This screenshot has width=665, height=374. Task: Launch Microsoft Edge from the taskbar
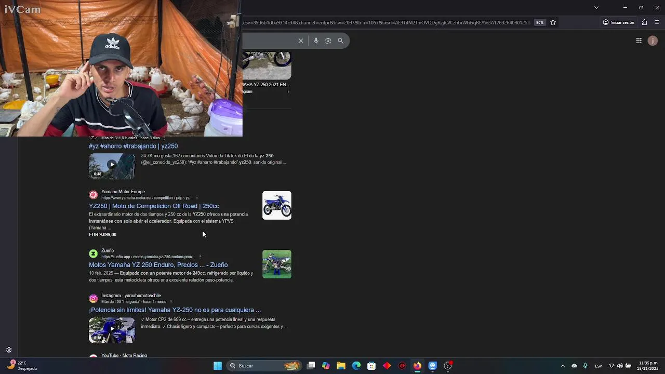[356, 366]
